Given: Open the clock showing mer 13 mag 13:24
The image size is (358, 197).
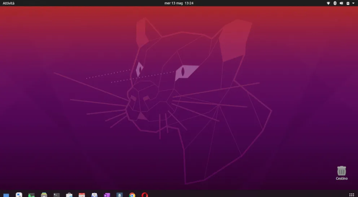Looking at the screenshot, I should coord(179,3).
